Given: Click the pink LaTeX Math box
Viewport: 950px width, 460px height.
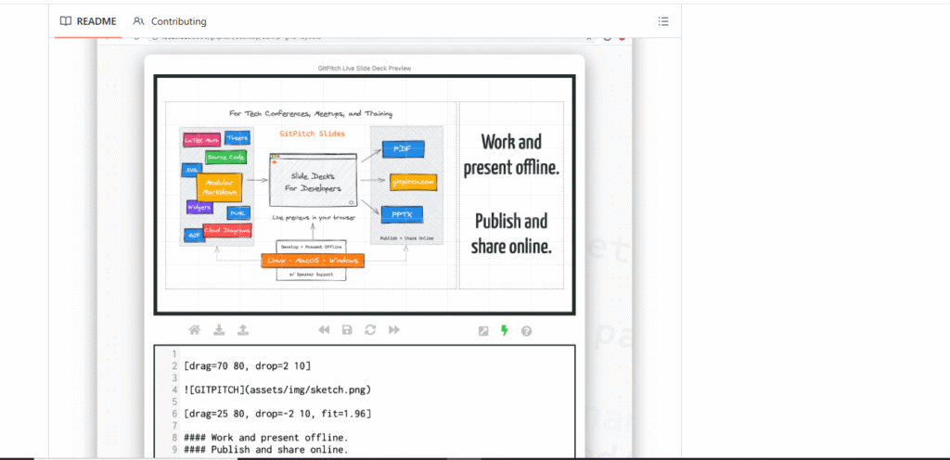Looking at the screenshot, I should (201, 140).
